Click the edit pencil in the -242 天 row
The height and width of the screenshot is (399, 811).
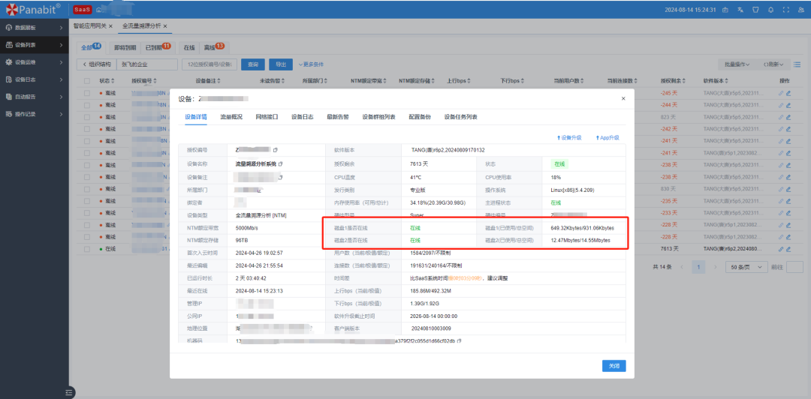(788, 129)
